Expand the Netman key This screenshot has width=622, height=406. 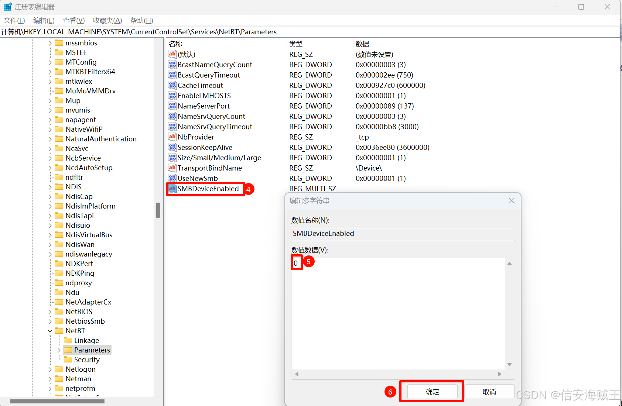[50, 379]
